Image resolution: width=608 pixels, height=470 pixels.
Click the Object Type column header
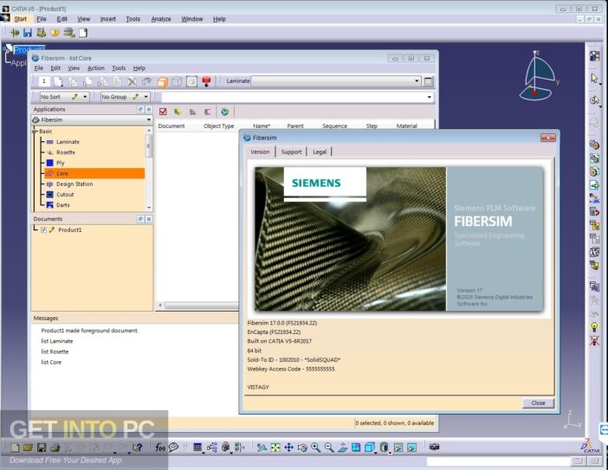(x=219, y=126)
